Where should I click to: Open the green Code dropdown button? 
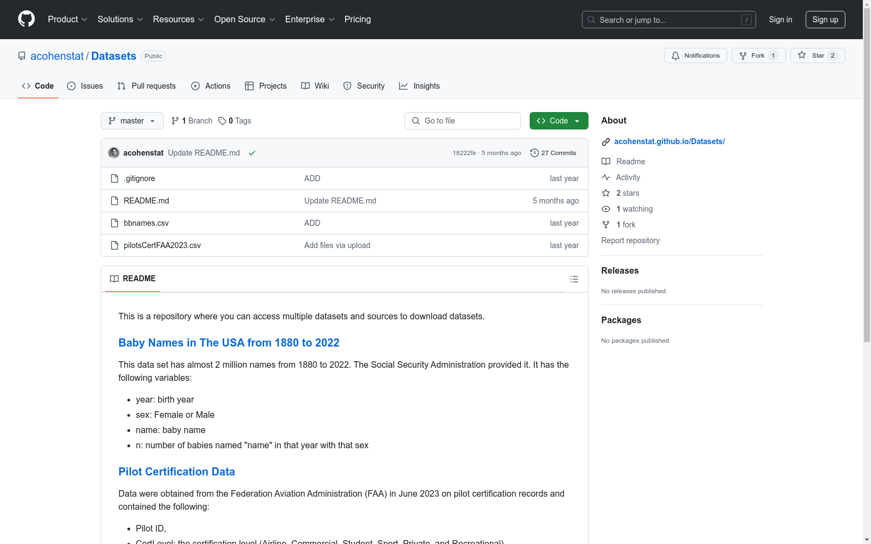559,121
